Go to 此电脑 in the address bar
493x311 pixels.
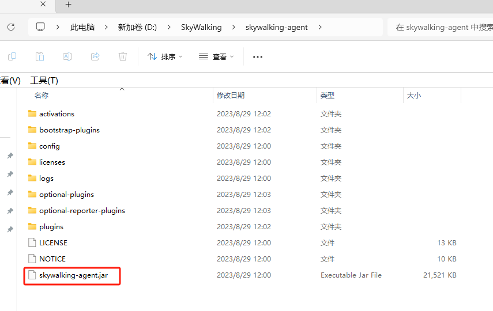point(82,27)
